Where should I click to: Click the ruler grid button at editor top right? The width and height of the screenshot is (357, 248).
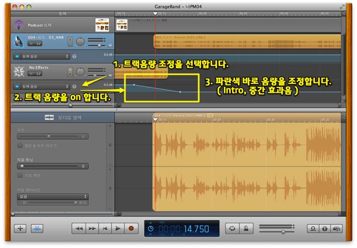(x=343, y=118)
